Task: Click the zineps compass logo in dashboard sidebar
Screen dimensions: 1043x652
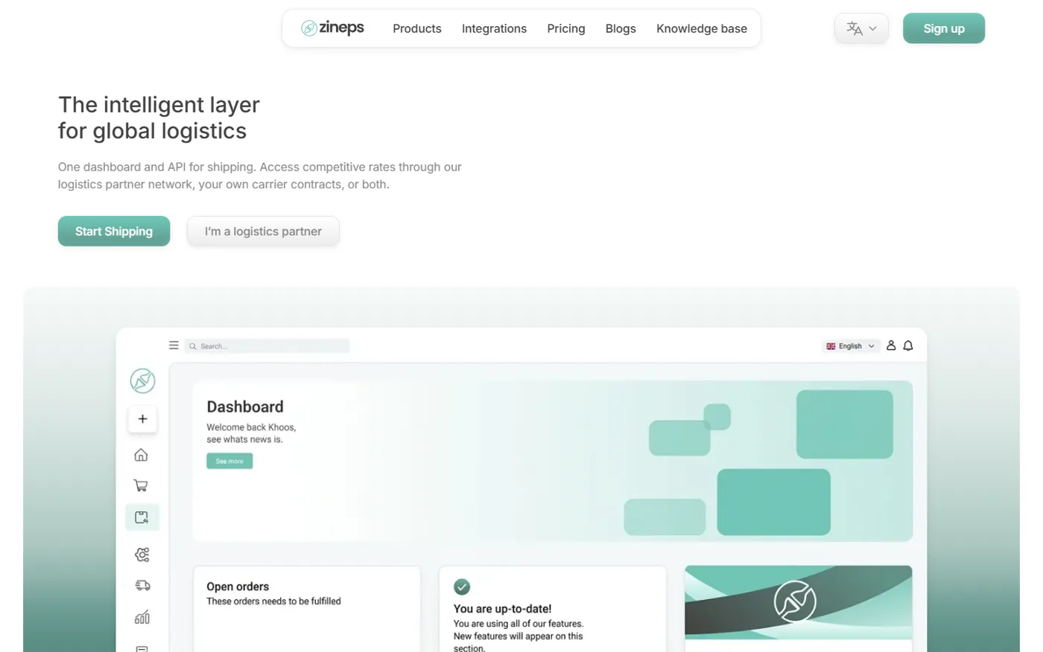Action: pos(142,381)
